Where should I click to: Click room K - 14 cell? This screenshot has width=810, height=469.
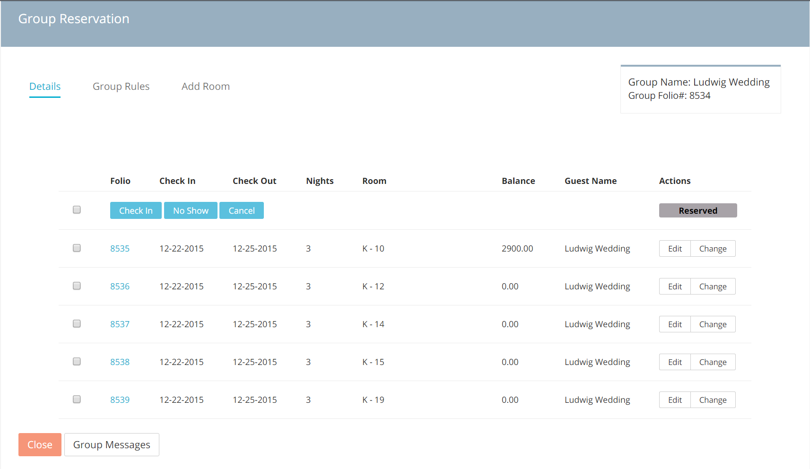coord(373,324)
